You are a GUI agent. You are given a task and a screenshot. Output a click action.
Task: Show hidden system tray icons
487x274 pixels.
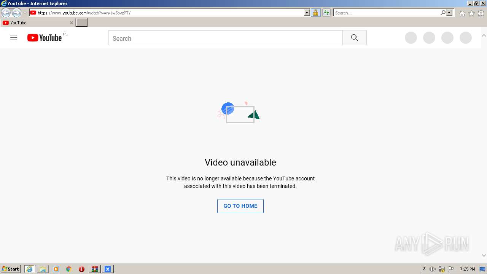(425, 269)
